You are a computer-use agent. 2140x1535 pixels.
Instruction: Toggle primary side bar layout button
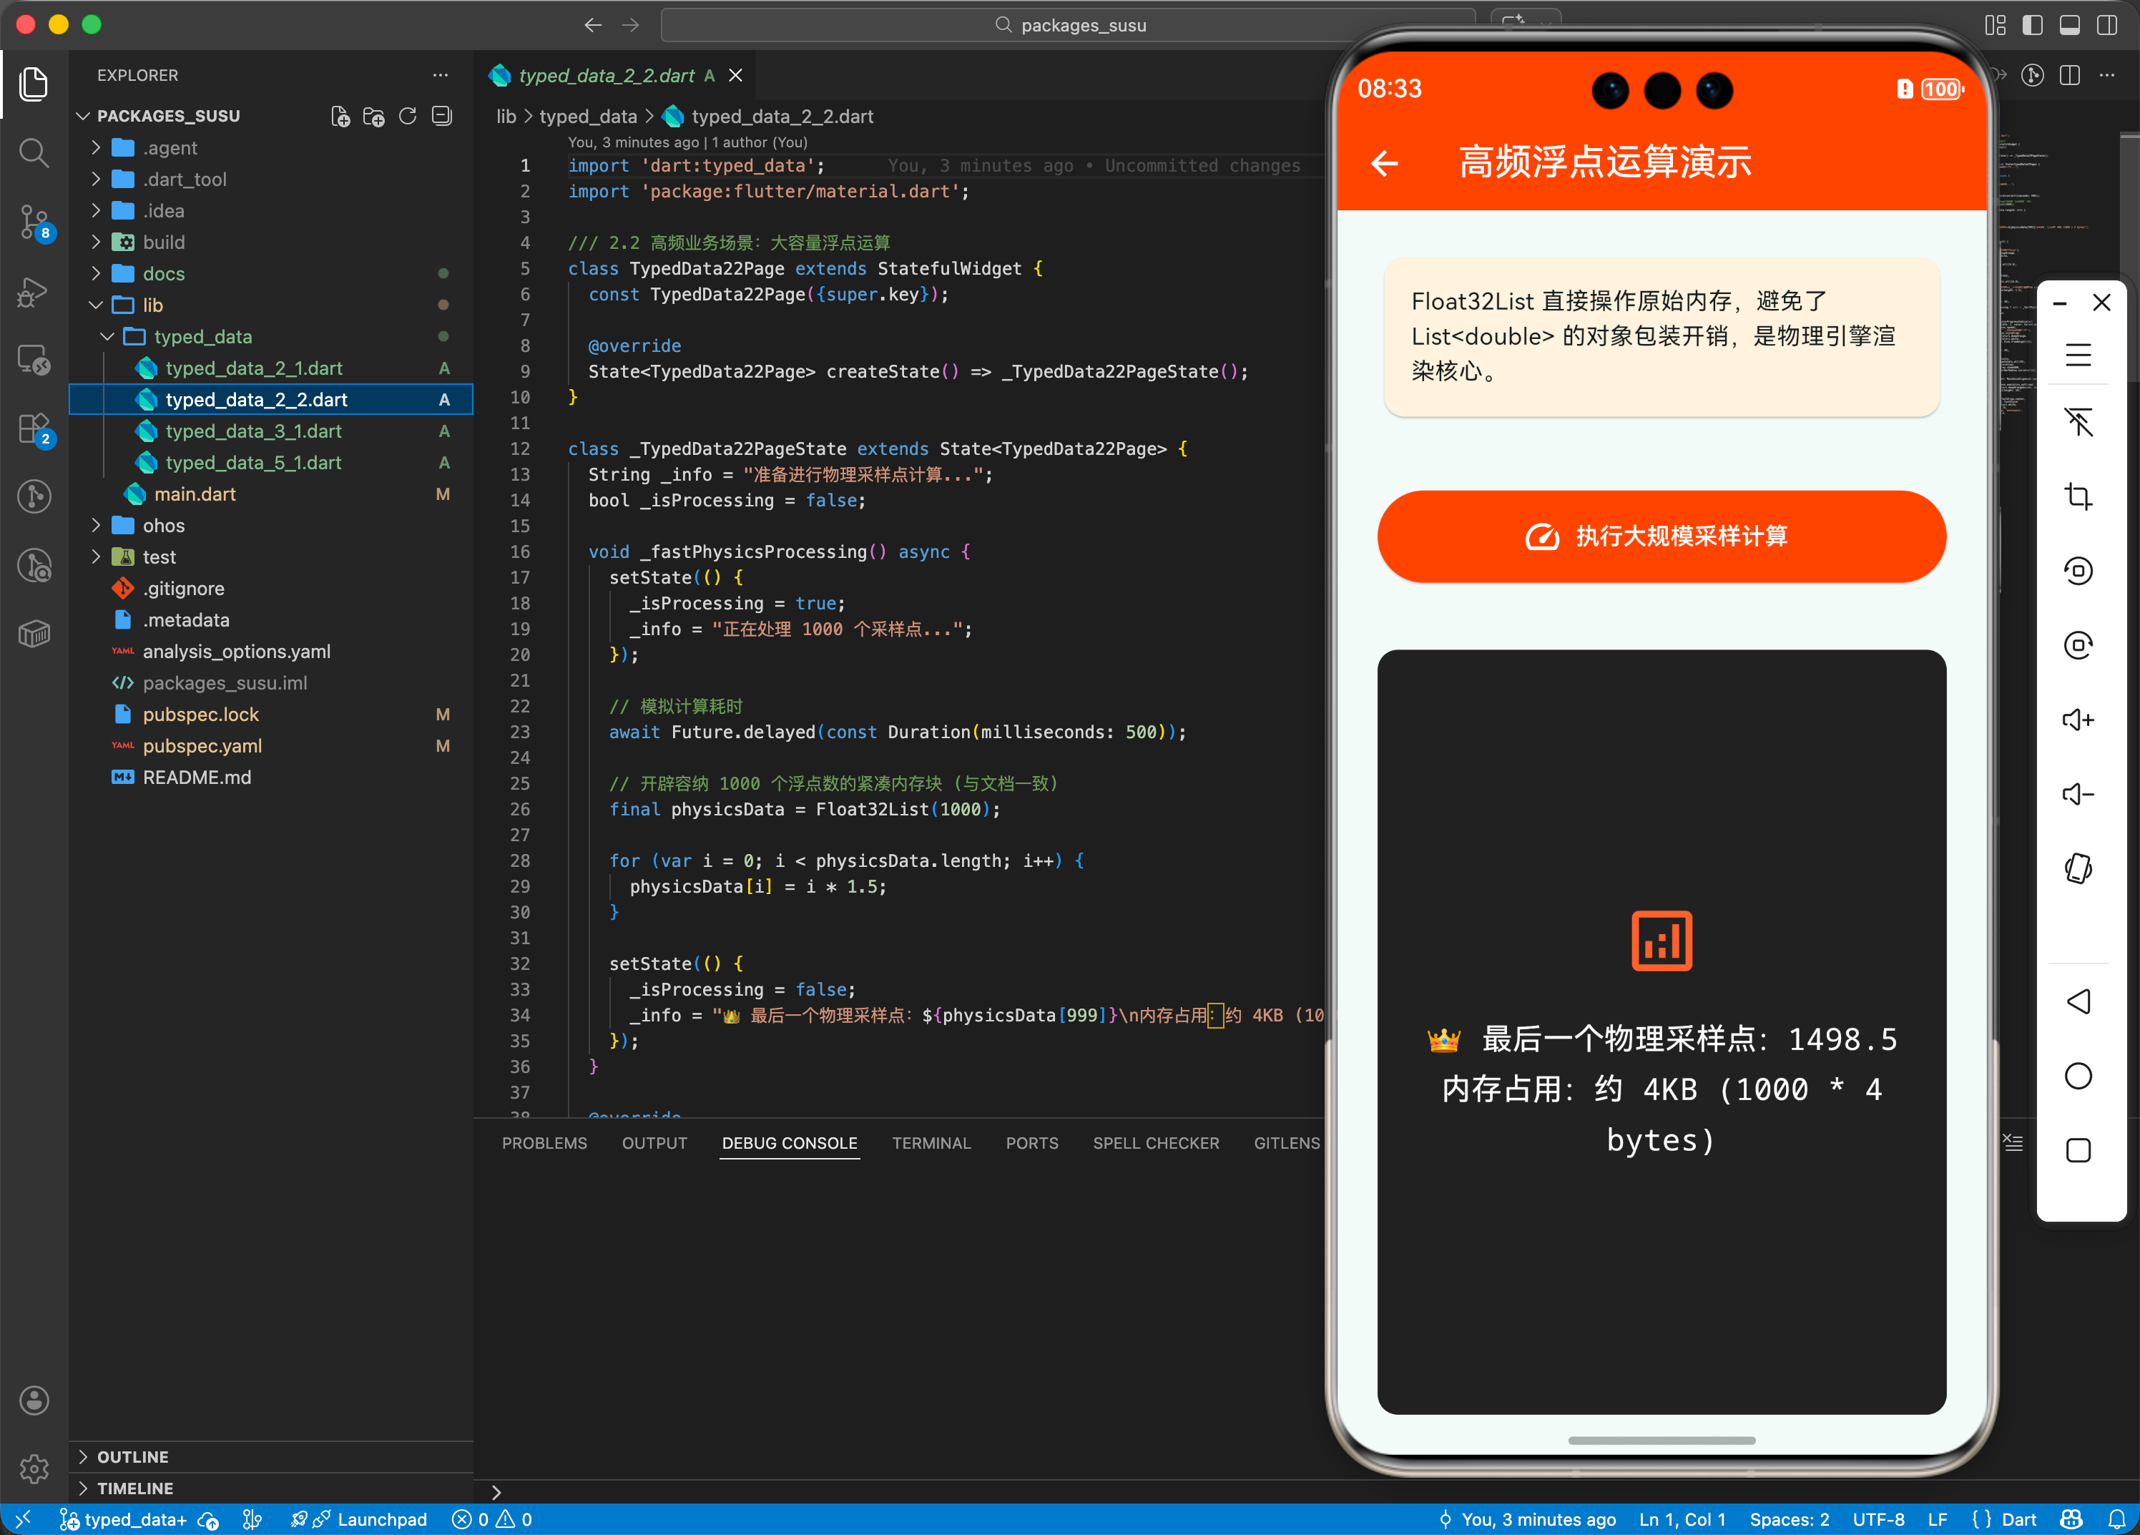[2033, 26]
